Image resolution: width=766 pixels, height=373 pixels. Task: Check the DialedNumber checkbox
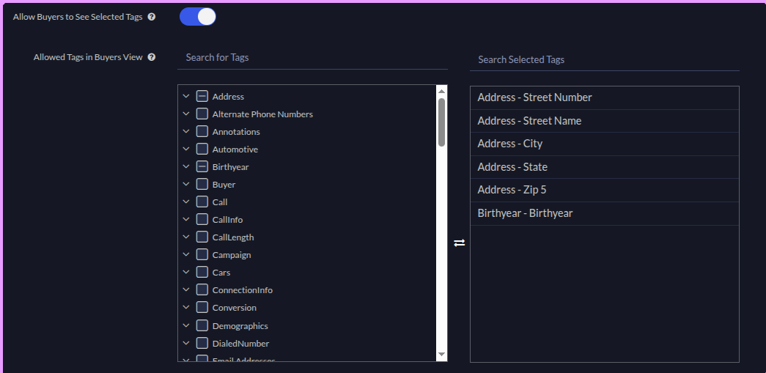(x=202, y=343)
